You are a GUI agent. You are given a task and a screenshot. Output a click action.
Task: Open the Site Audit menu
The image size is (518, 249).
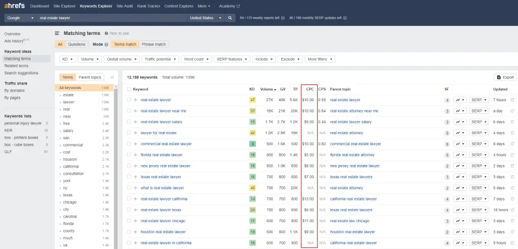pos(124,6)
